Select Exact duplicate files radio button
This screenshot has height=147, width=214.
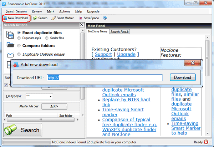tap(19, 32)
